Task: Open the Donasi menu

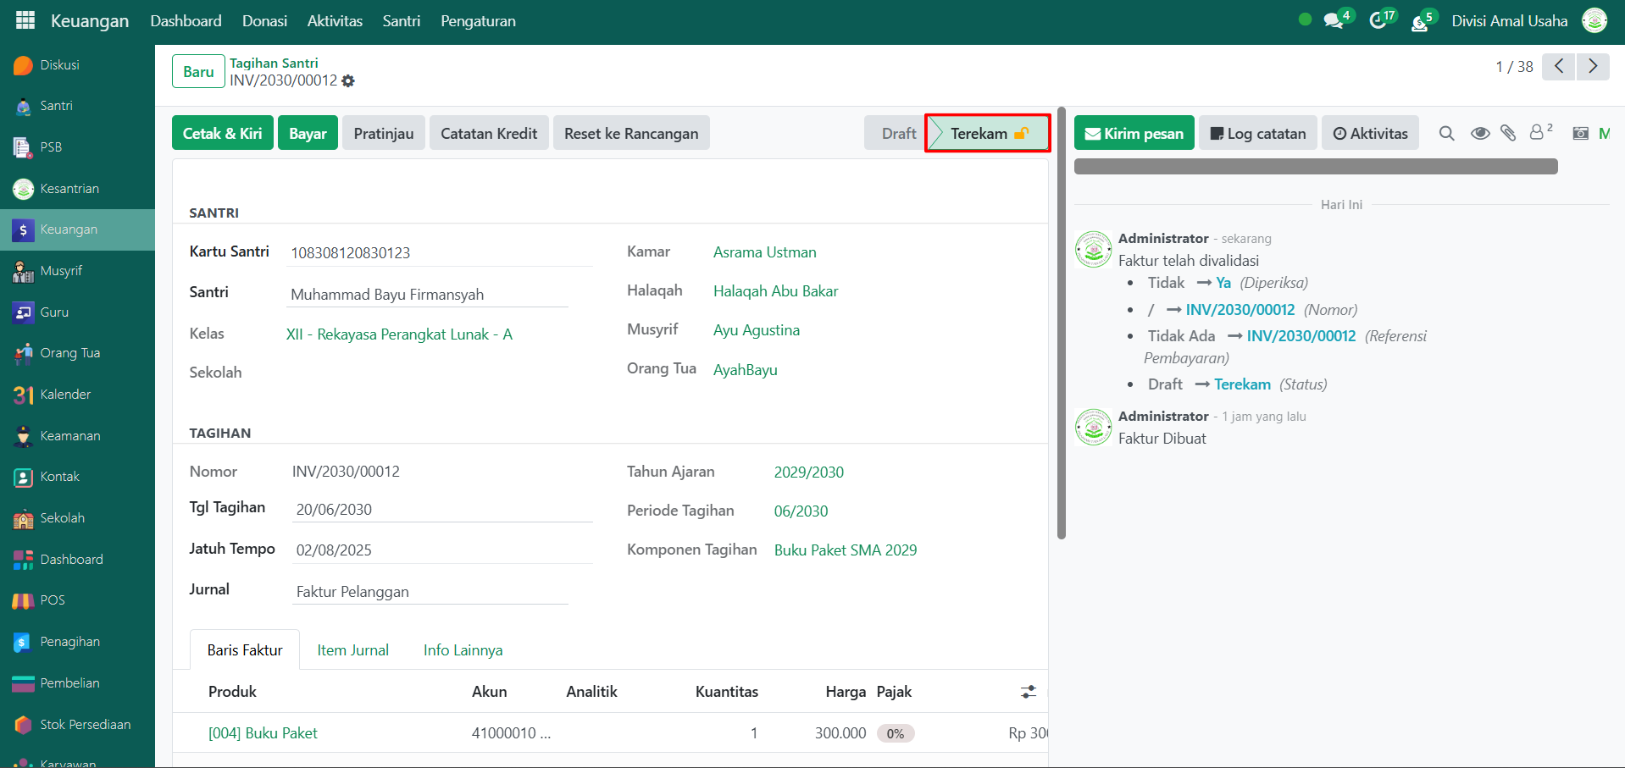Action: click(264, 21)
